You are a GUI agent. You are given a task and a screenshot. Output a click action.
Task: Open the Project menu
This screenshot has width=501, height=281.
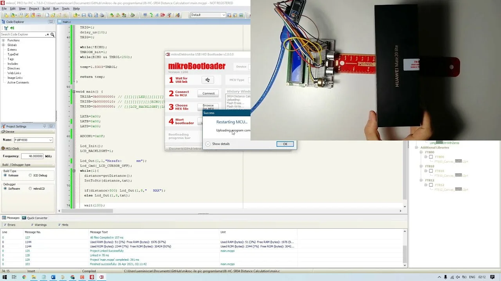[34, 9]
